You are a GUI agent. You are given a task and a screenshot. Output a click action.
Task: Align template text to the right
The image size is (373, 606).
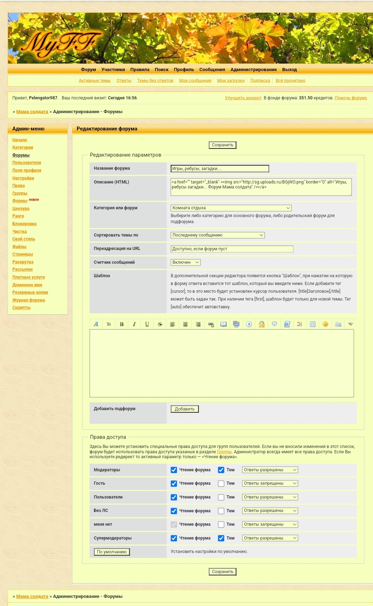point(198,324)
